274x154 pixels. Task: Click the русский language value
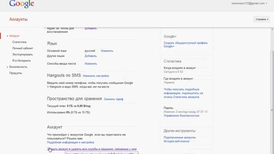(90, 51)
